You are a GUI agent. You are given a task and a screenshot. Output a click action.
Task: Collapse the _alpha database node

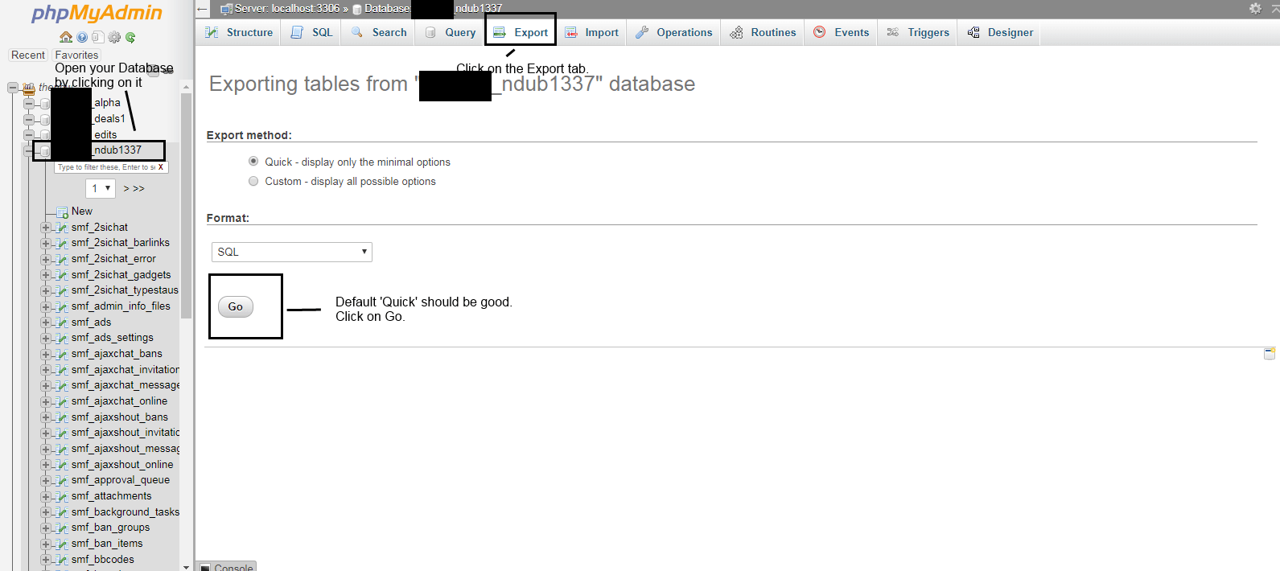pyautogui.click(x=28, y=104)
